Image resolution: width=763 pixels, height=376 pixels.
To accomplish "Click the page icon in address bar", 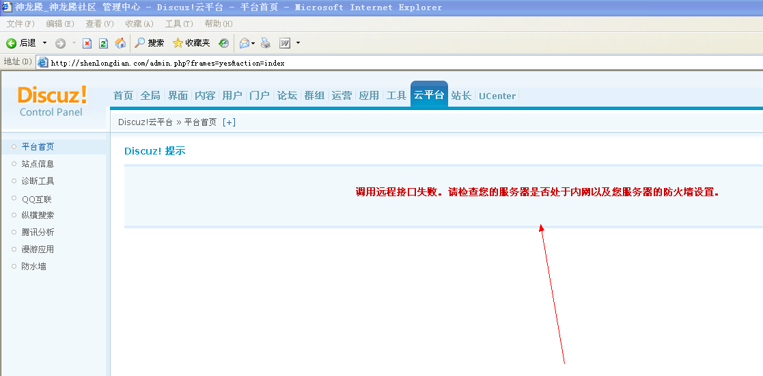I will [43, 62].
